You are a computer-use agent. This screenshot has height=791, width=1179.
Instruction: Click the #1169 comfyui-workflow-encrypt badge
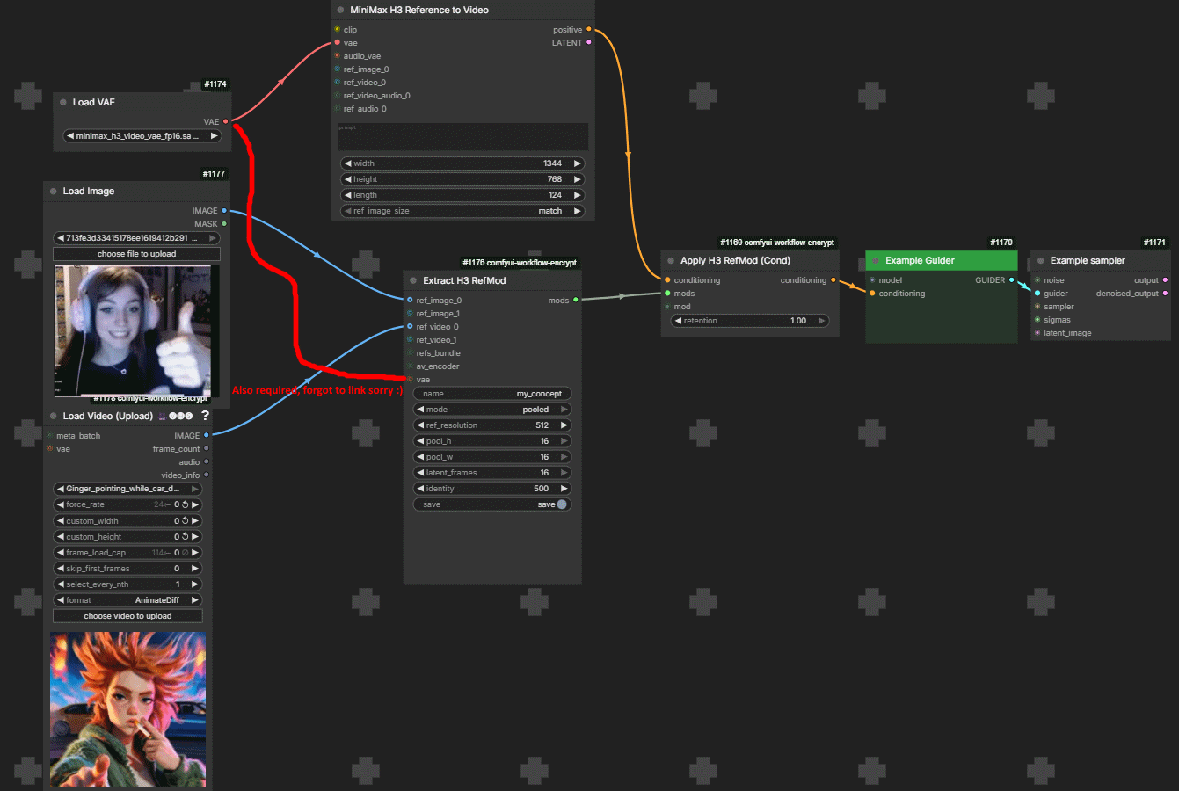pos(777,243)
